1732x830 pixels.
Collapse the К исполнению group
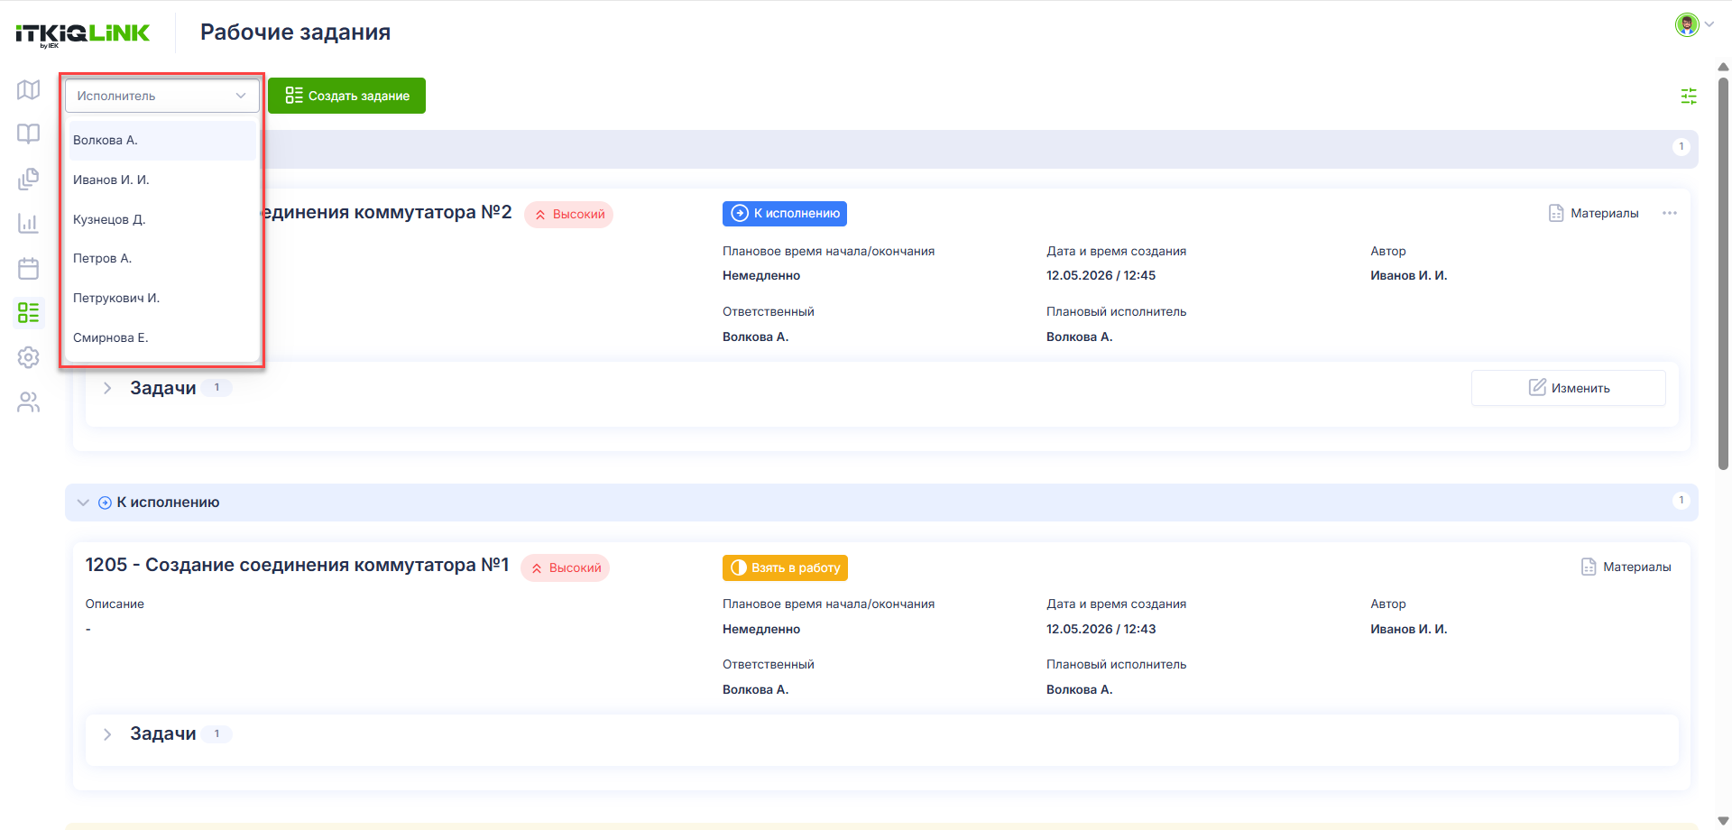(83, 503)
